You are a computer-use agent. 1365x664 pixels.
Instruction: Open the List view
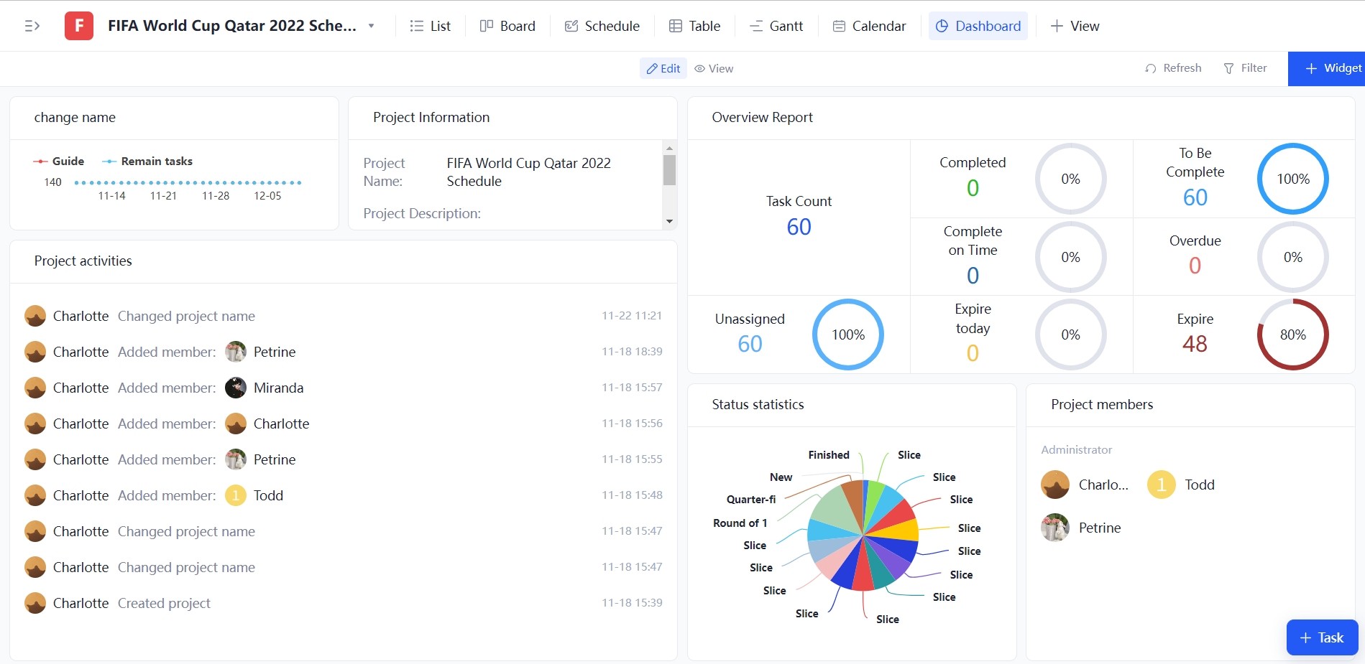[x=430, y=26]
